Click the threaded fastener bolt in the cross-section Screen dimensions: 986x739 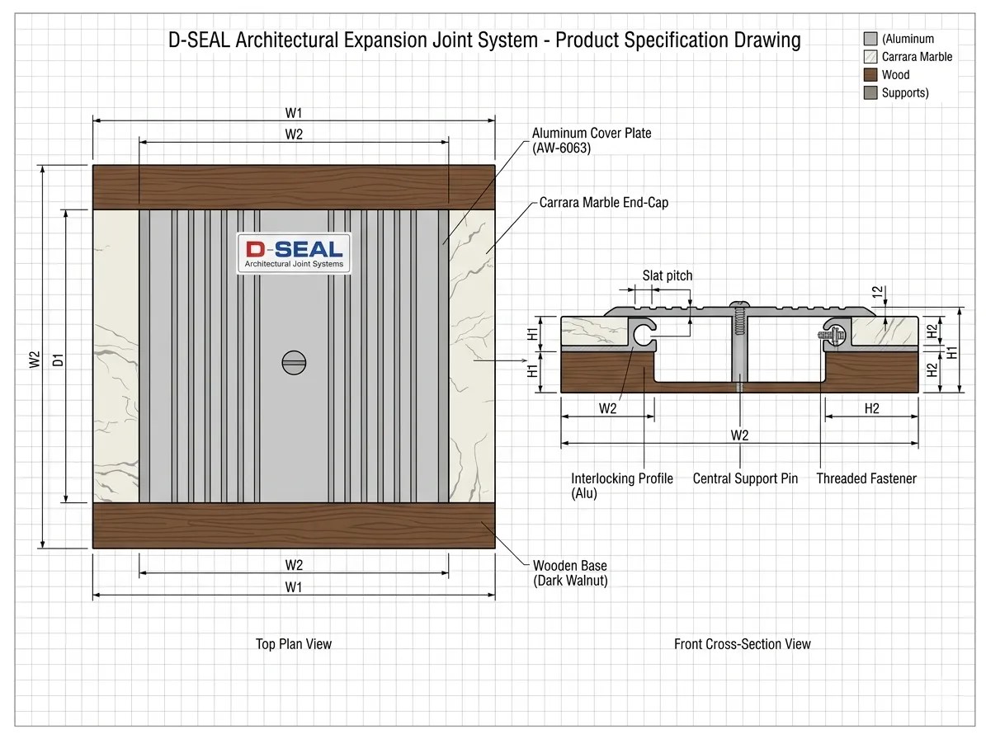pos(833,334)
